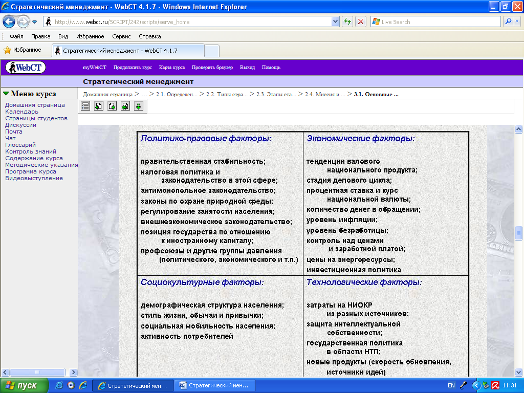Click the Windows пуск Start button
The height and width of the screenshot is (393, 524).
point(25,385)
